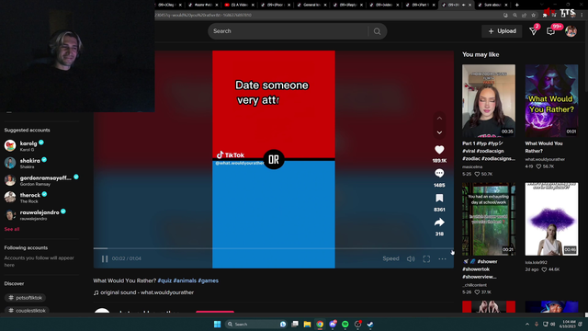This screenshot has height=331, width=588.
Task: Enter fullscreen with the player fullscreen icon
Action: pyautogui.click(x=426, y=259)
